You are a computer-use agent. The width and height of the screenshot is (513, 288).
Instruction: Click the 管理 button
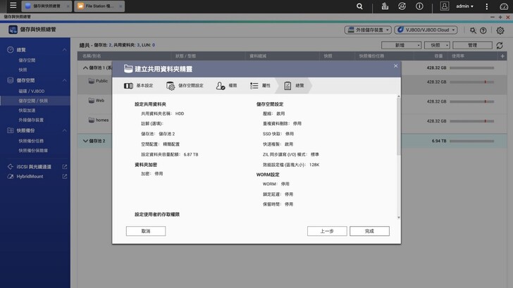(472, 45)
